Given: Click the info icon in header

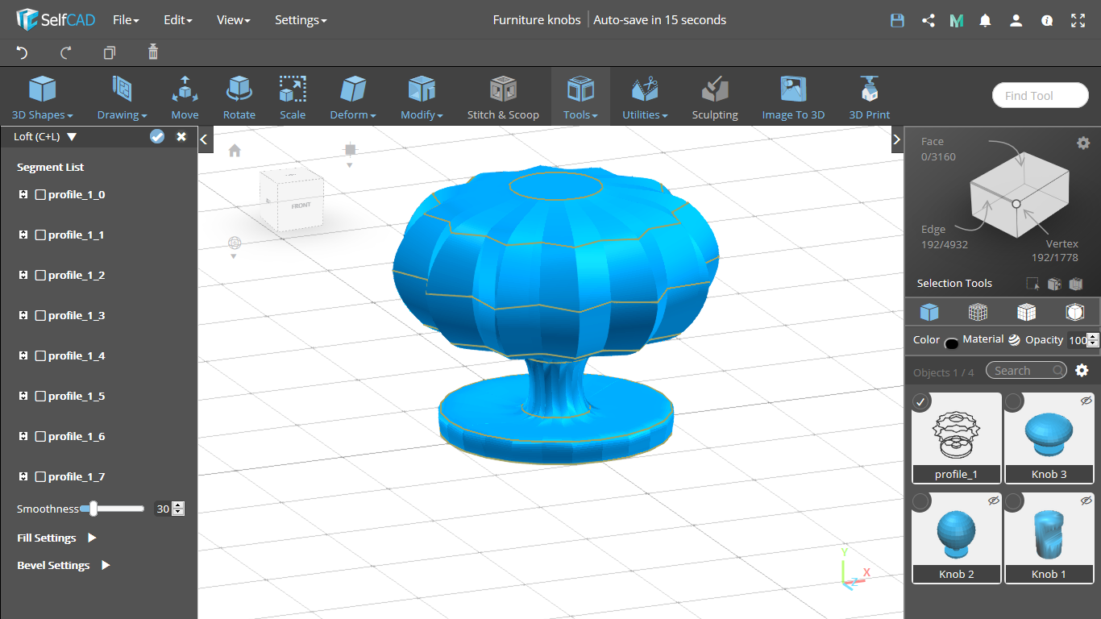Looking at the screenshot, I should [1047, 21].
